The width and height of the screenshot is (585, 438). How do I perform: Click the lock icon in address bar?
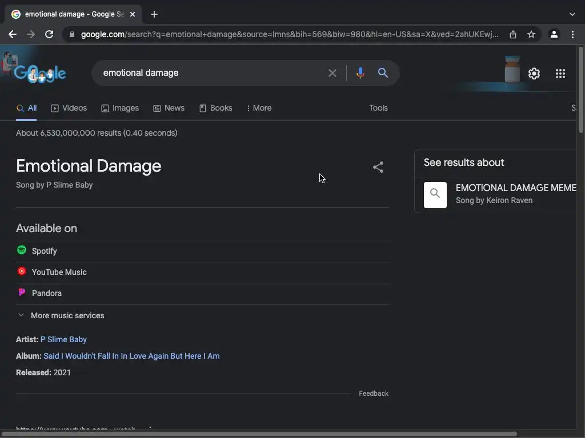coord(72,34)
